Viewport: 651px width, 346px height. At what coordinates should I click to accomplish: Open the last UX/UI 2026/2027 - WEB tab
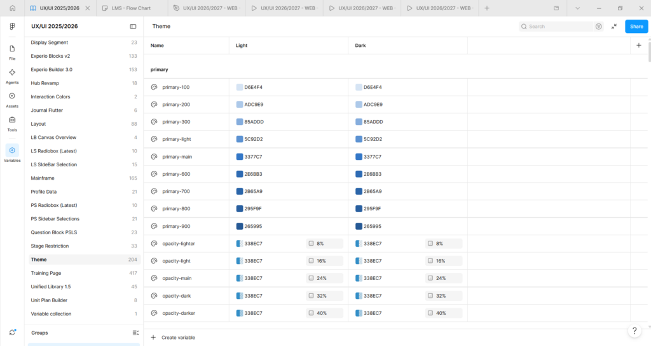[440, 8]
